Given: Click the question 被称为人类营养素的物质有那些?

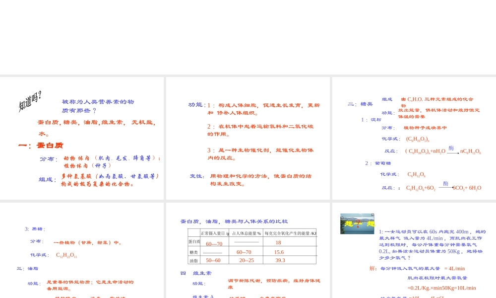Looking at the screenshot, I should point(98,106).
